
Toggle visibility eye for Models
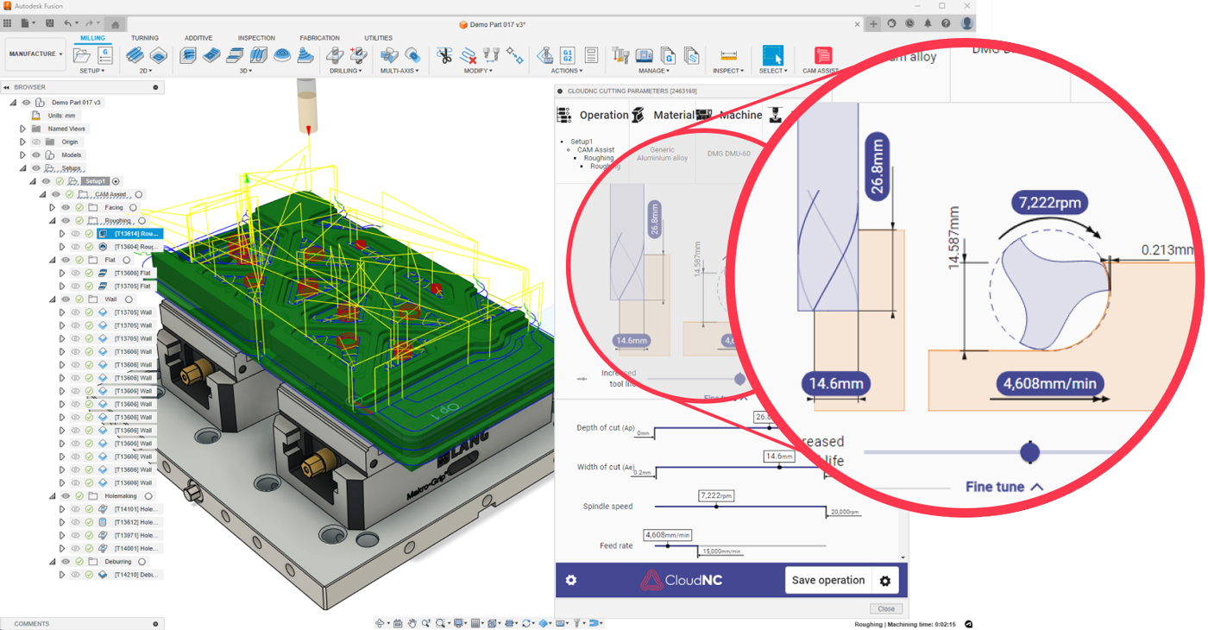point(36,154)
